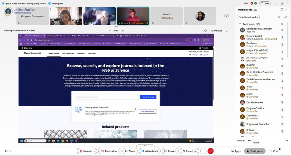
Task: Click Invite and remind button
Action: 248,17
